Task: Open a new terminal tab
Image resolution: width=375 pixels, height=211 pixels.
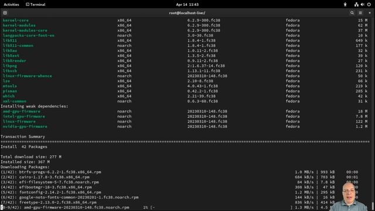Action: (x=5, y=13)
